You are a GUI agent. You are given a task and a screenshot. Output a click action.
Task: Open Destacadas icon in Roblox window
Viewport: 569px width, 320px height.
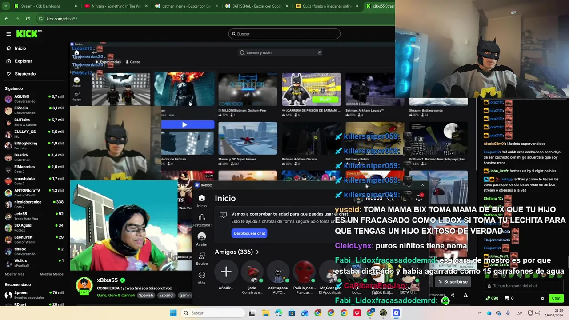coord(202,220)
